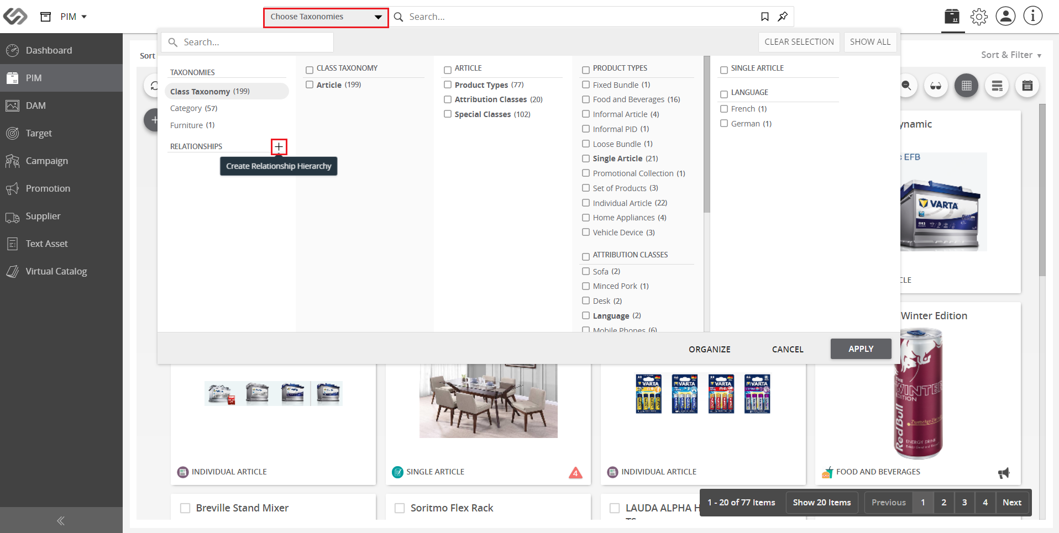1059x533 pixels.
Task: Switch to grid view icon
Action: tap(966, 86)
